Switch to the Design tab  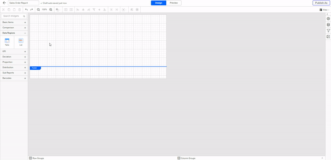click(x=158, y=3)
